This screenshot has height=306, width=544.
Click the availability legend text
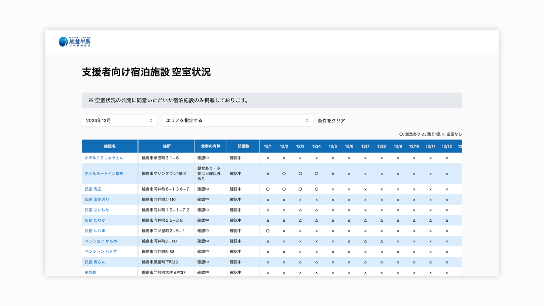pyautogui.click(x=430, y=134)
